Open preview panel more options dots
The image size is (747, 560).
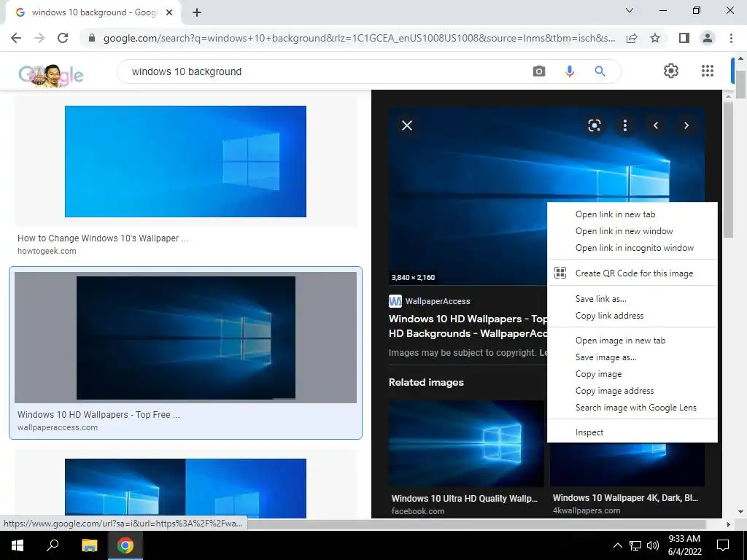(625, 125)
